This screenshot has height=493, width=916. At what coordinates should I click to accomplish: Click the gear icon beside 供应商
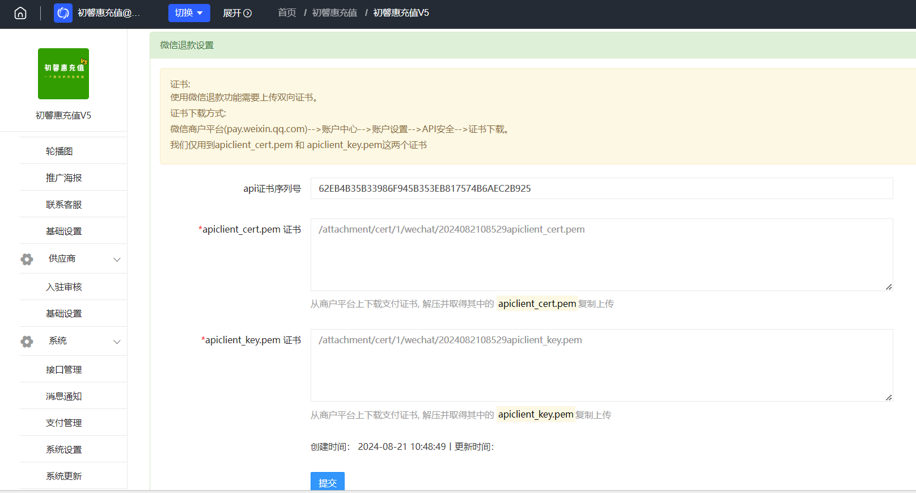point(27,259)
